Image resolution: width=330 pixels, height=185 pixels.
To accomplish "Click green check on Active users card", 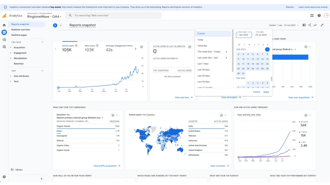I will pyautogui.click(x=141, y=47).
